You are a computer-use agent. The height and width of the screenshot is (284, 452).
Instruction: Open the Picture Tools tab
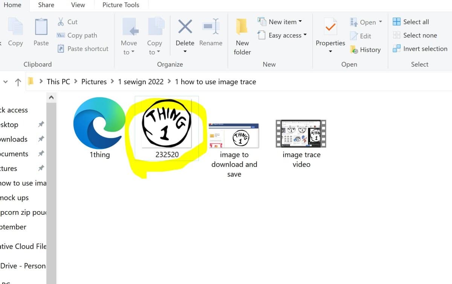click(121, 5)
